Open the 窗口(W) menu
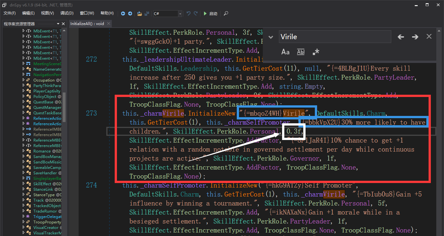 [x=87, y=13]
